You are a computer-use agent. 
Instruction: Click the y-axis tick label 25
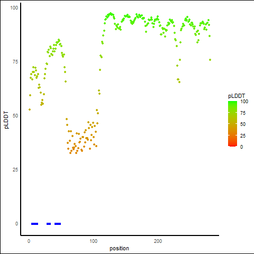pyautogui.click(x=15, y=170)
